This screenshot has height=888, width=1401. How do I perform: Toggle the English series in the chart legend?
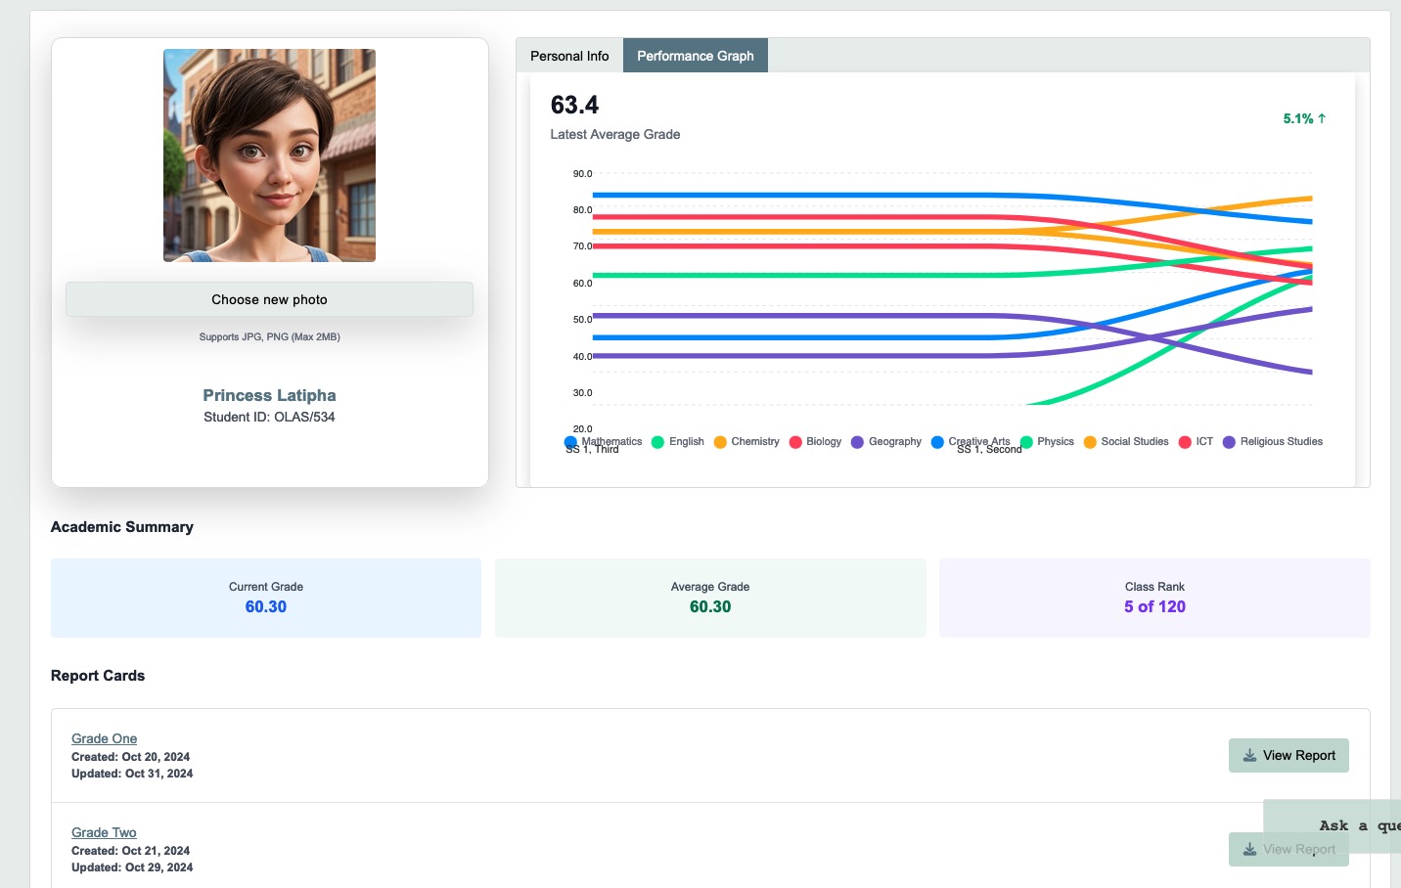686,442
